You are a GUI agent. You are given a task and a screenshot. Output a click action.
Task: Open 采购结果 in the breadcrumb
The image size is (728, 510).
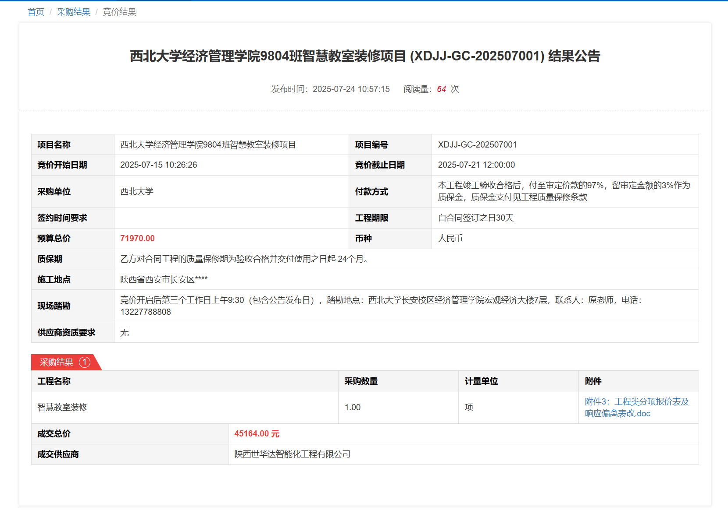tap(73, 12)
